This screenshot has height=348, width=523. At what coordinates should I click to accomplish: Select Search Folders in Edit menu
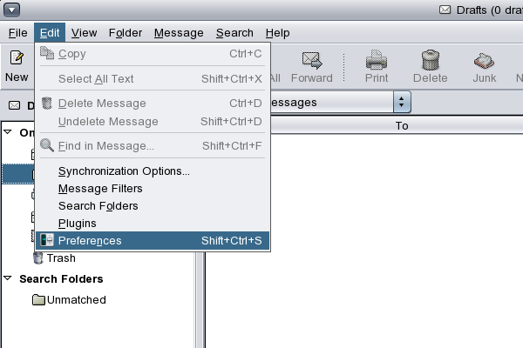point(153,206)
